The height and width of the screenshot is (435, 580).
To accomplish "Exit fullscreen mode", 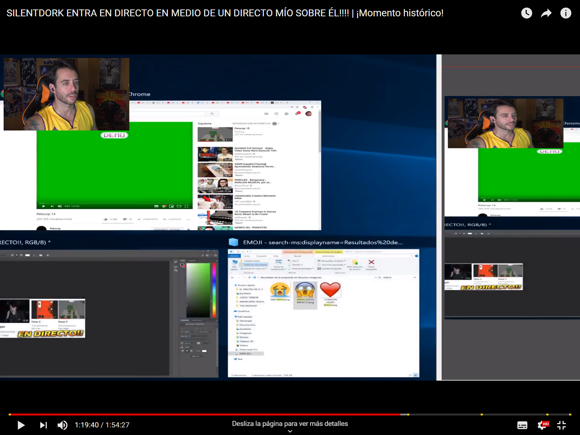I will click(x=562, y=425).
